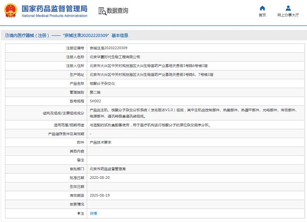307x222 pixels.
Task: Click the 审批部门 row label
Action: (77, 169)
